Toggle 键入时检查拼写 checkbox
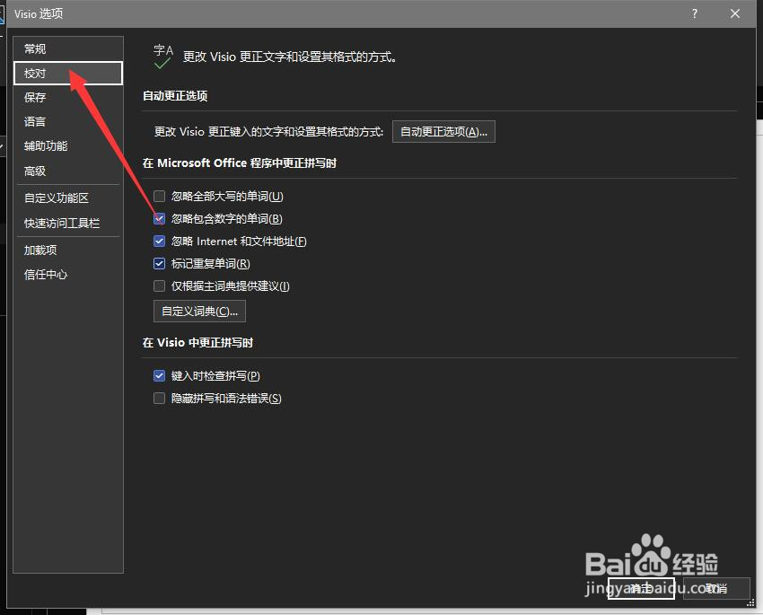 point(159,375)
